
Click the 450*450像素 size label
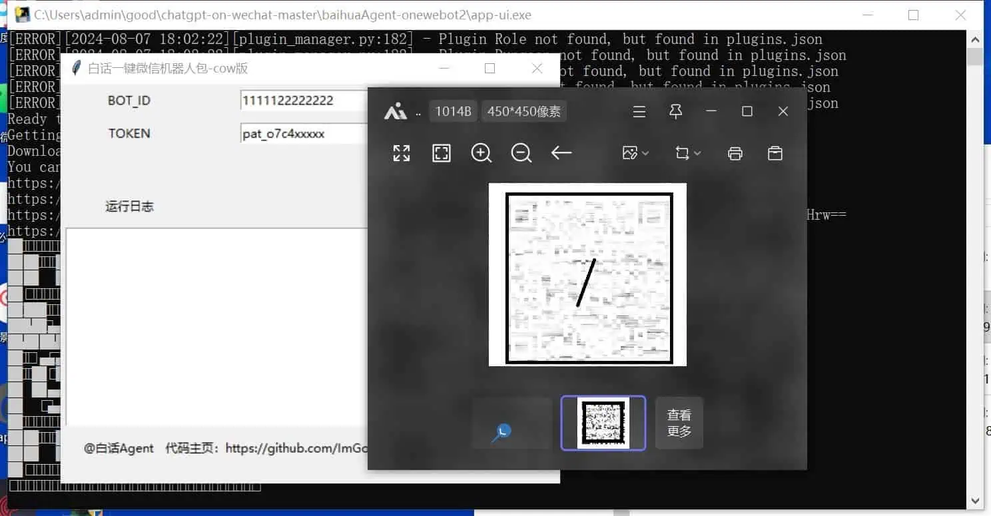tap(524, 111)
